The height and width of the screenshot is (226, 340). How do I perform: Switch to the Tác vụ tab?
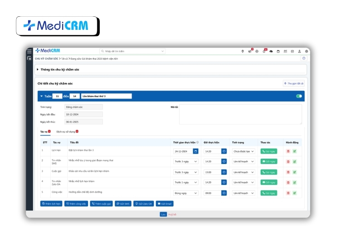coord(45,132)
